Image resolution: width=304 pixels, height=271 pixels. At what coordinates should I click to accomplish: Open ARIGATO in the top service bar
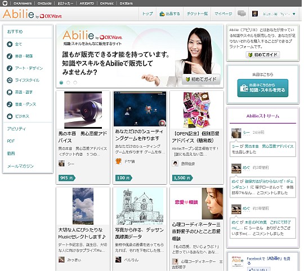[87, 3]
